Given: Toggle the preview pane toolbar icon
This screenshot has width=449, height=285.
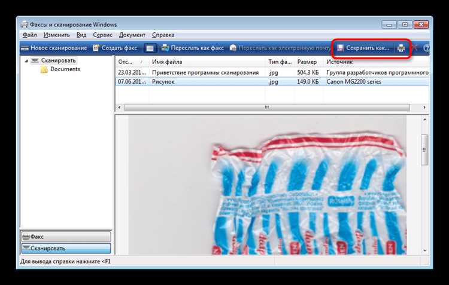Looking at the screenshot, I should click(x=150, y=48).
